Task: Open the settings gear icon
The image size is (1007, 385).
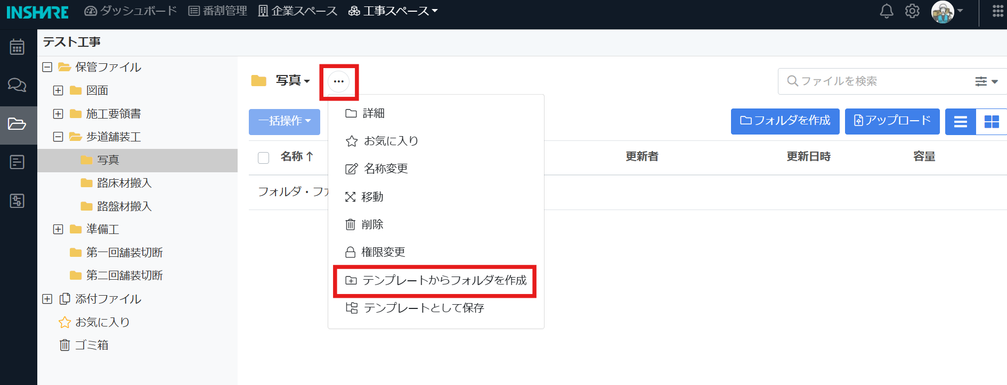Action: coord(912,11)
